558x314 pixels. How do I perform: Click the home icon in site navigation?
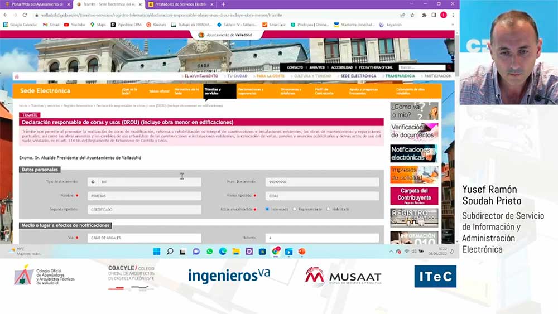[x=17, y=76]
